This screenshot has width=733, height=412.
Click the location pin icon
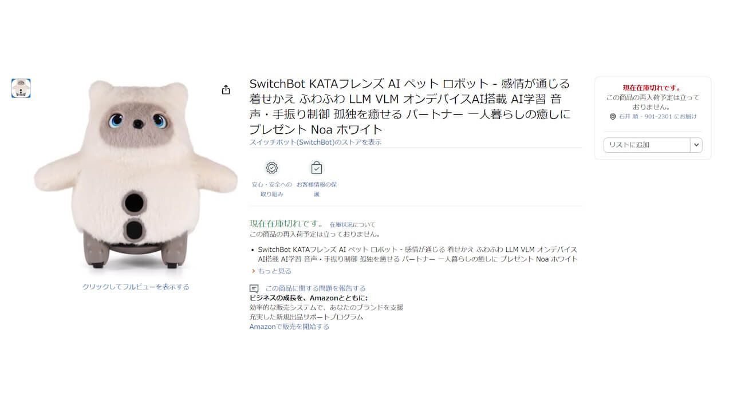(x=613, y=116)
